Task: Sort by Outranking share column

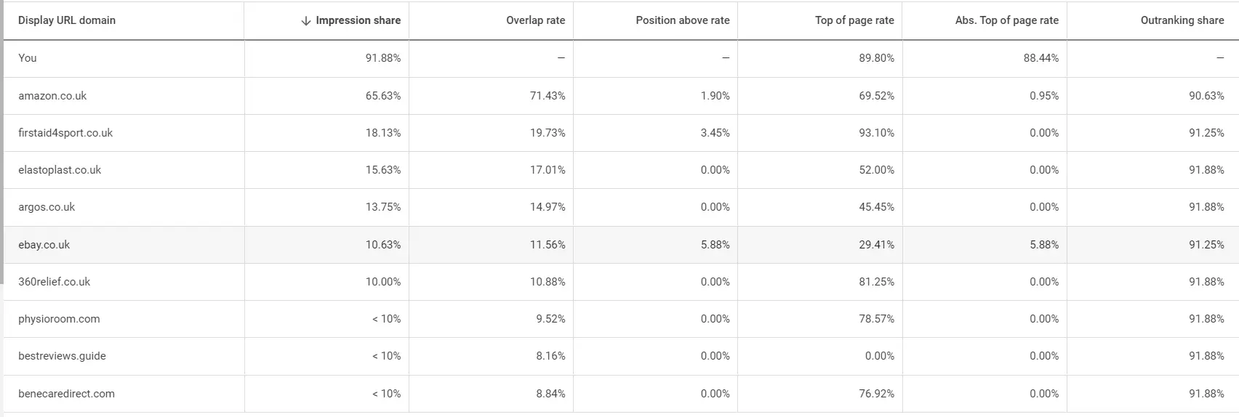Action: (x=1182, y=20)
